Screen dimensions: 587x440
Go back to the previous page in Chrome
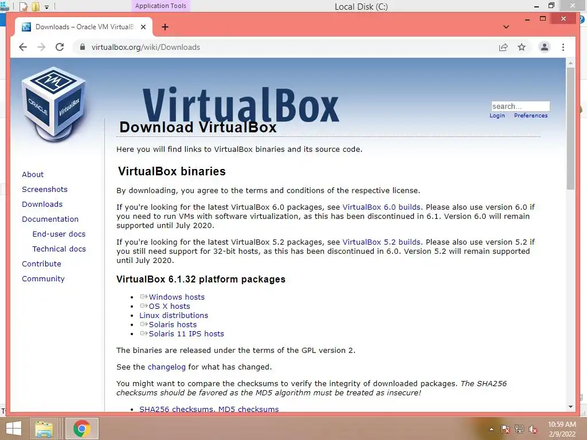23,47
